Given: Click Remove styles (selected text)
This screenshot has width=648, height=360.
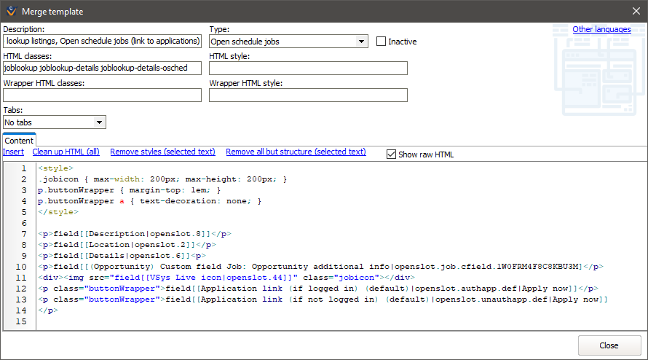Looking at the screenshot, I should pyautogui.click(x=162, y=152).
